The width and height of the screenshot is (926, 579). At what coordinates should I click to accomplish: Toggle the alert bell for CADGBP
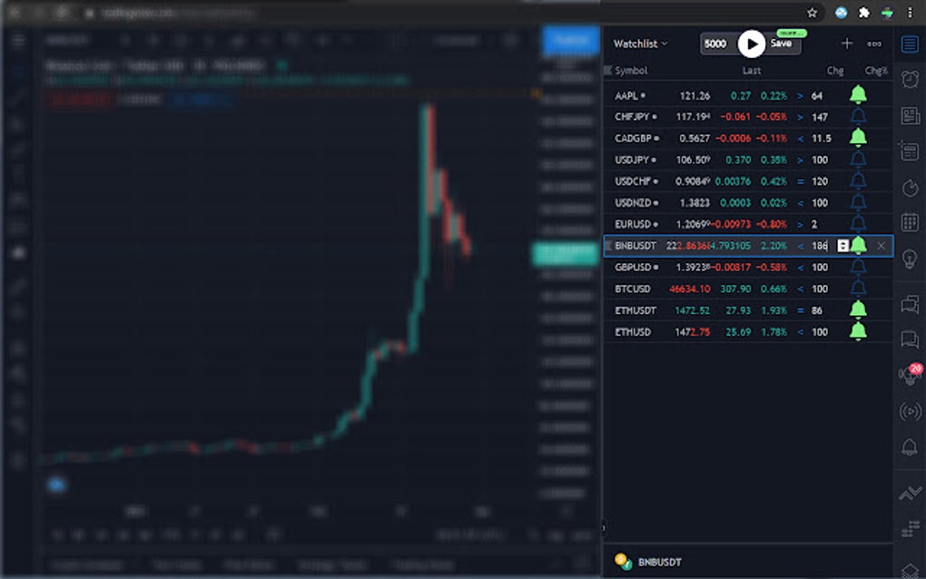[857, 138]
